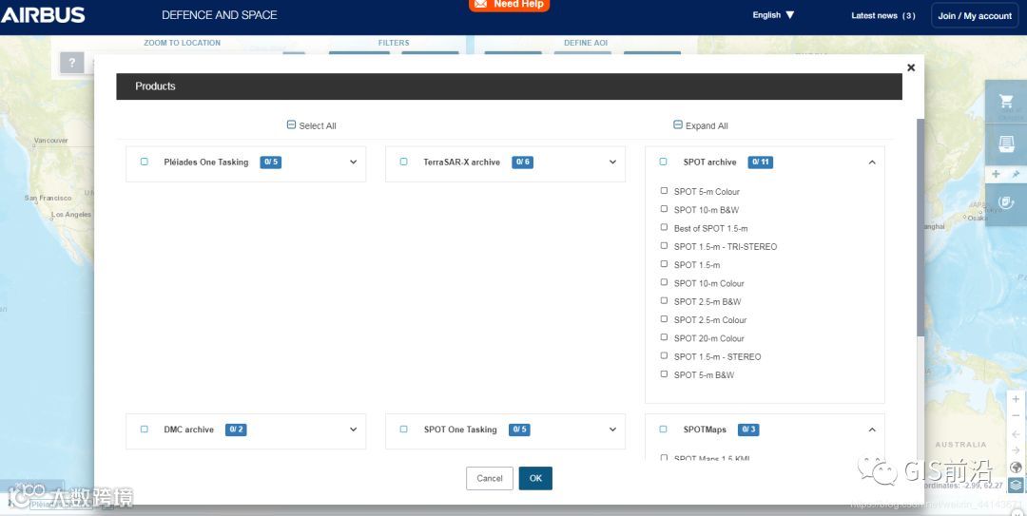Click the plus icon in side panel
Image resolution: width=1027 pixels, height=516 pixels.
point(996,174)
